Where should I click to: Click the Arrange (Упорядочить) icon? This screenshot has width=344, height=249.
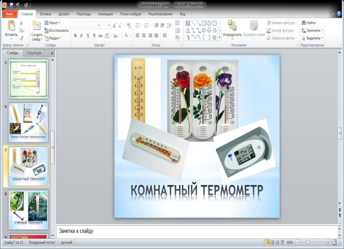232,26
